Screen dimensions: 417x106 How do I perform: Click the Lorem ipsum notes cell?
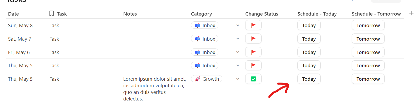155,89
